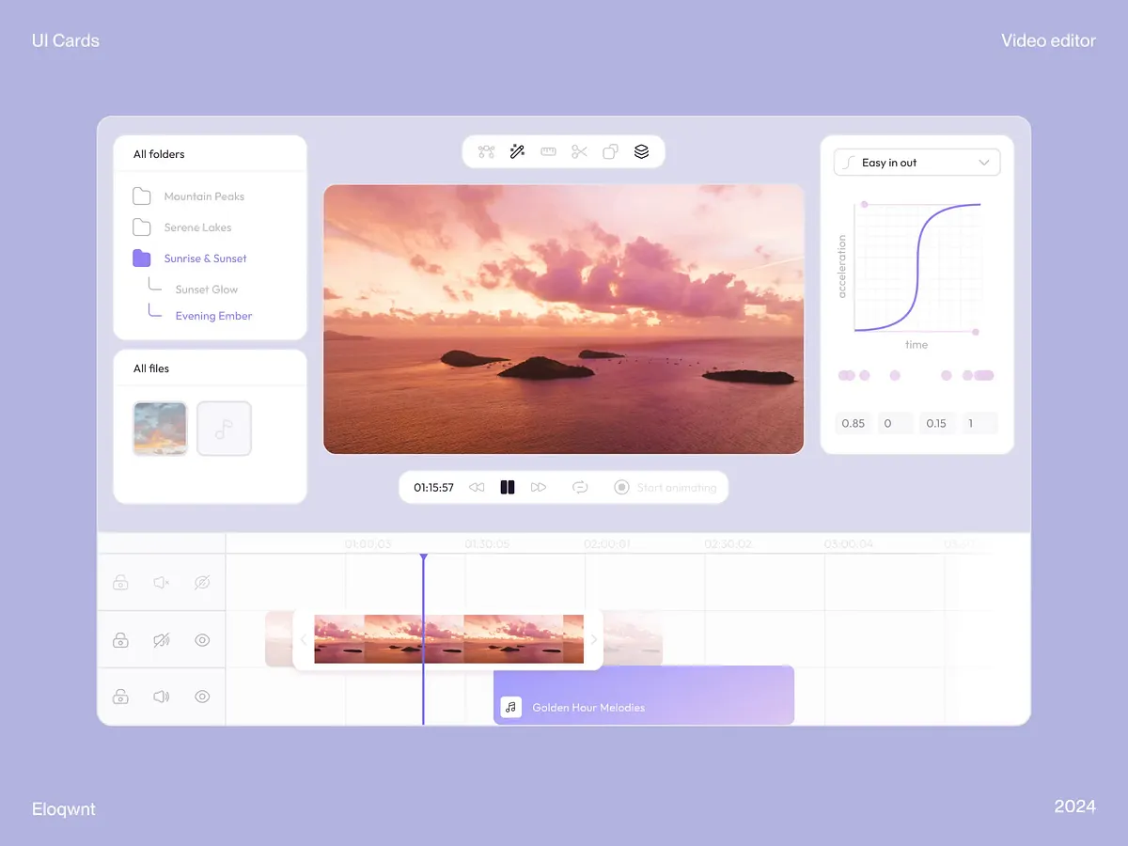1128x846 pixels.
Task: Click the duplicate clip icon
Action: pos(610,151)
